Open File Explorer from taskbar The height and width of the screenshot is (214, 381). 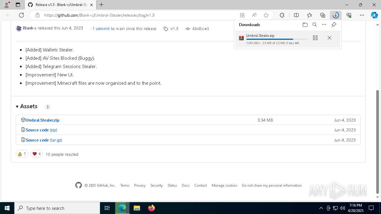tap(137, 208)
